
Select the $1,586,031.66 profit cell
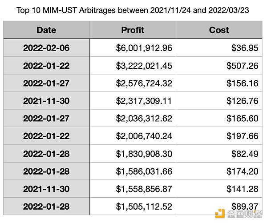pyautogui.click(x=133, y=171)
